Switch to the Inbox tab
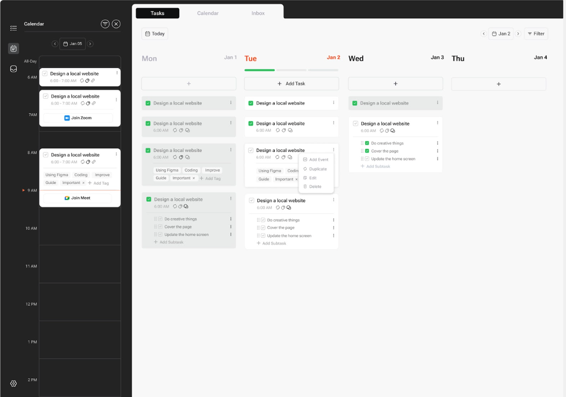The width and height of the screenshot is (566, 397). click(x=258, y=13)
